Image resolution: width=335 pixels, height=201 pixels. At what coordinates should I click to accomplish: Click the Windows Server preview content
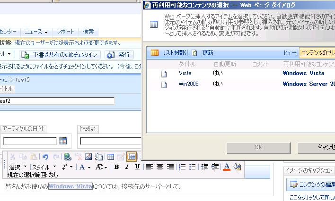click(309, 84)
